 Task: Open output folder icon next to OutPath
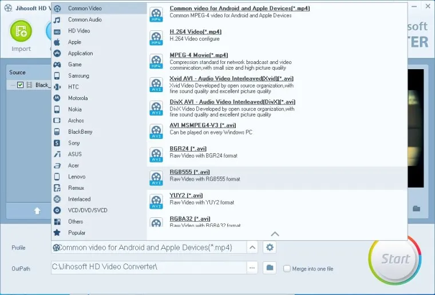[x=270, y=268]
